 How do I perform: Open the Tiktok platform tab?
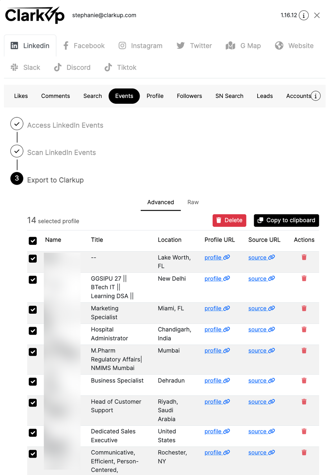[x=121, y=67]
